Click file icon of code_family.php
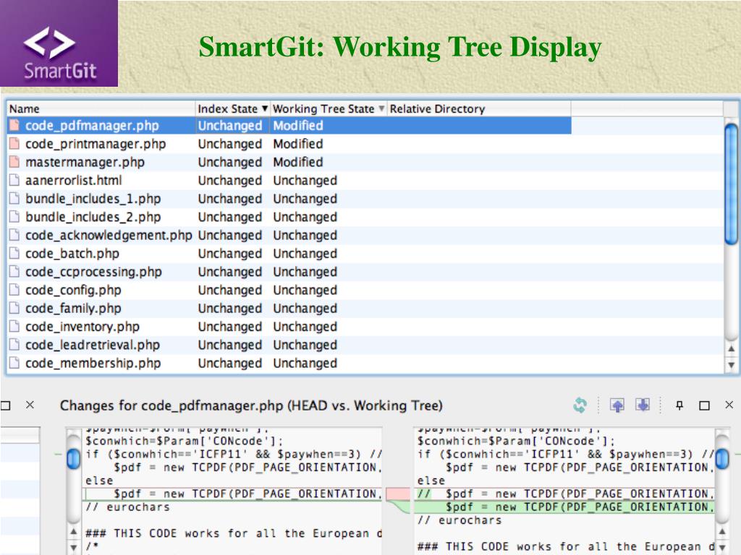 [14, 308]
